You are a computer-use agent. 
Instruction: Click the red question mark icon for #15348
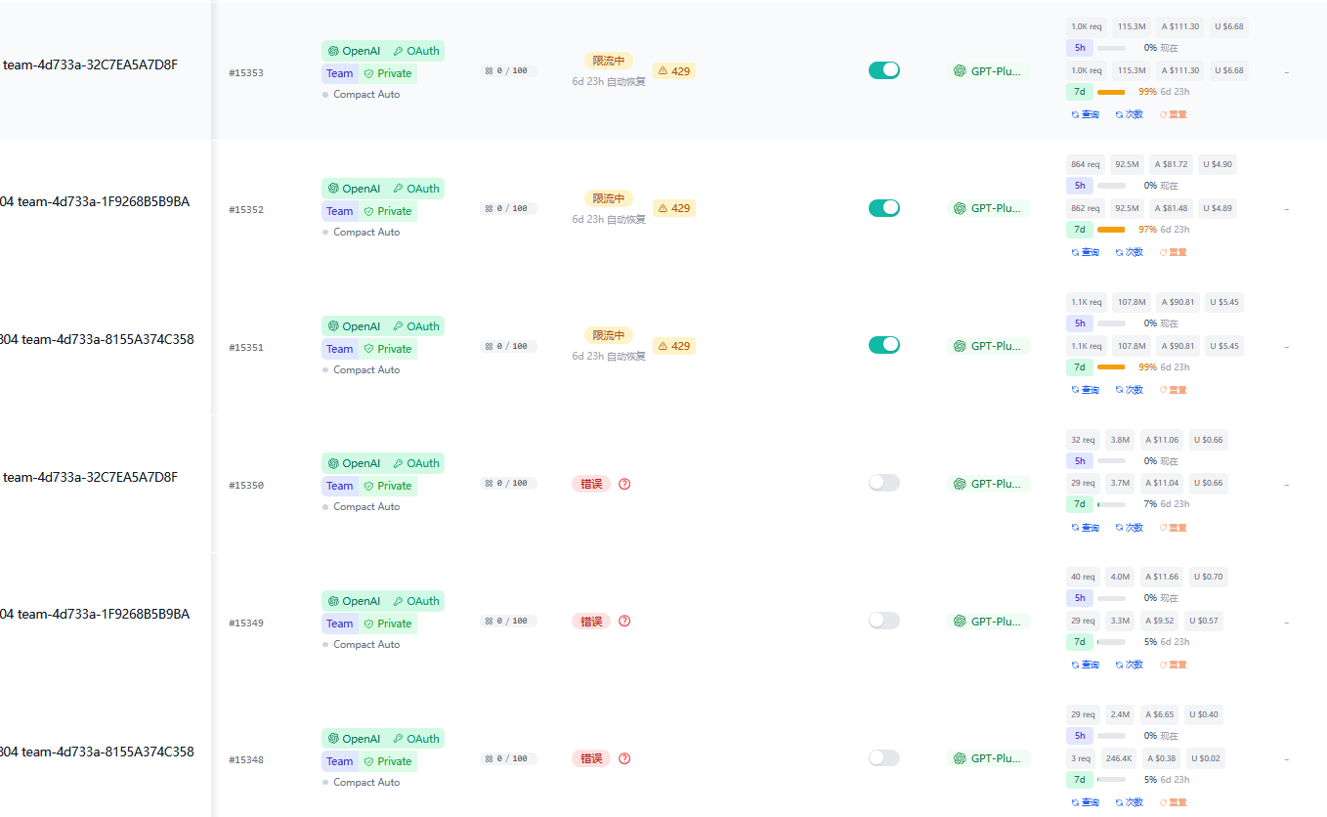pyautogui.click(x=624, y=758)
